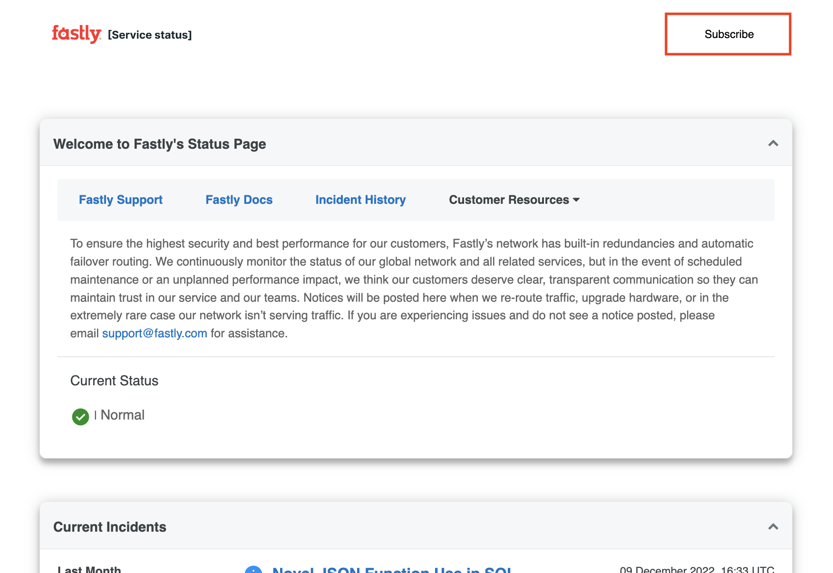Open the Incident History link
Image resolution: width=833 pixels, height=573 pixels.
(x=360, y=200)
